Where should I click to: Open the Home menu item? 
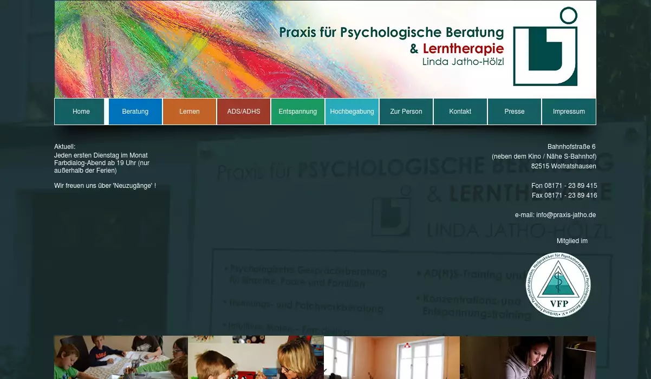tap(81, 112)
